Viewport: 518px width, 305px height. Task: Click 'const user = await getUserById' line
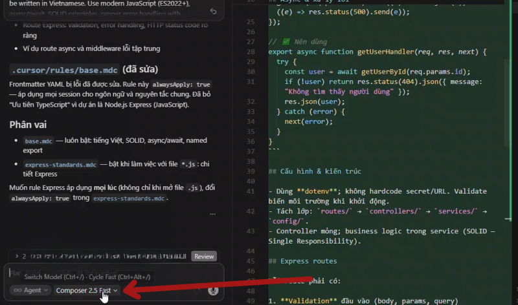(x=377, y=72)
